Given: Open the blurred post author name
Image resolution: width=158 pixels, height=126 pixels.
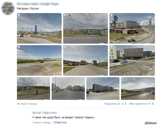Looking at the screenshot, I should pos(38,4).
